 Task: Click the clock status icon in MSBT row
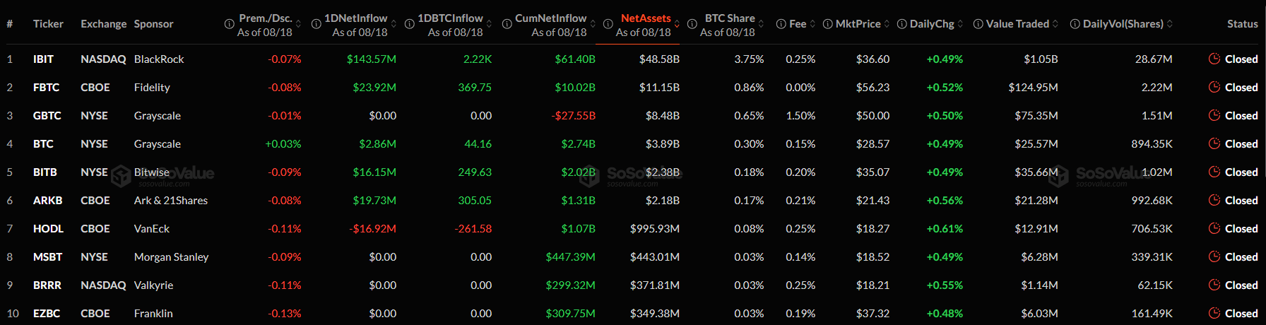[1214, 256]
